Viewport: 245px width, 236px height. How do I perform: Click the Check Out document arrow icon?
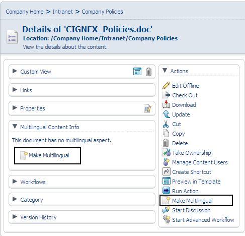click(166, 95)
